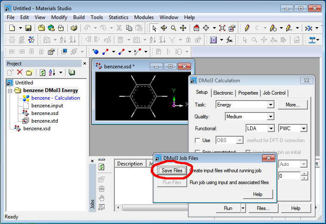Open the OBS method dropdown

240,140
